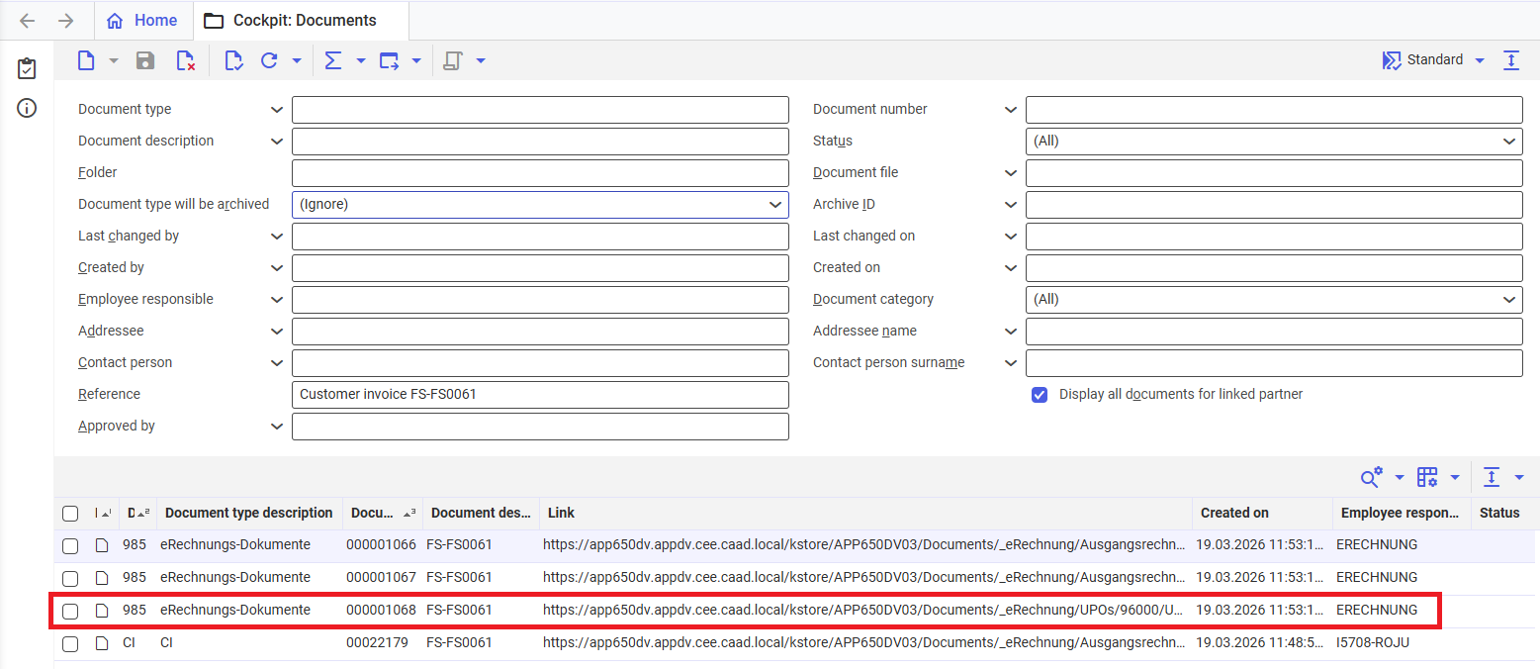Tick the checkbox for CI document 00022179
Image resolution: width=1540 pixels, height=669 pixels.
(70, 644)
